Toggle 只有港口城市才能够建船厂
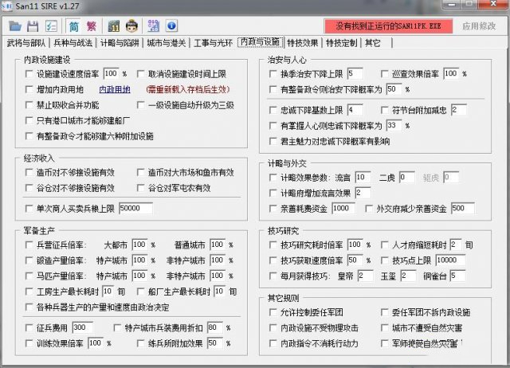This screenshot has height=368, width=510. tap(29, 120)
